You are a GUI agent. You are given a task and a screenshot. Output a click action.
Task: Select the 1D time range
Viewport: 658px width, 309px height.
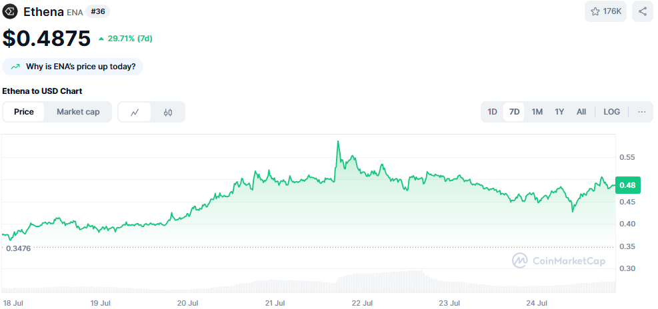click(492, 112)
